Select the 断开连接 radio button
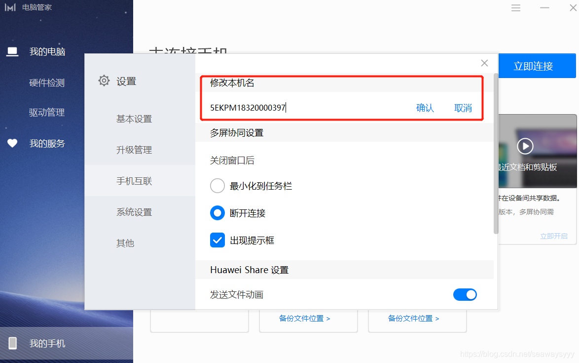 click(217, 213)
